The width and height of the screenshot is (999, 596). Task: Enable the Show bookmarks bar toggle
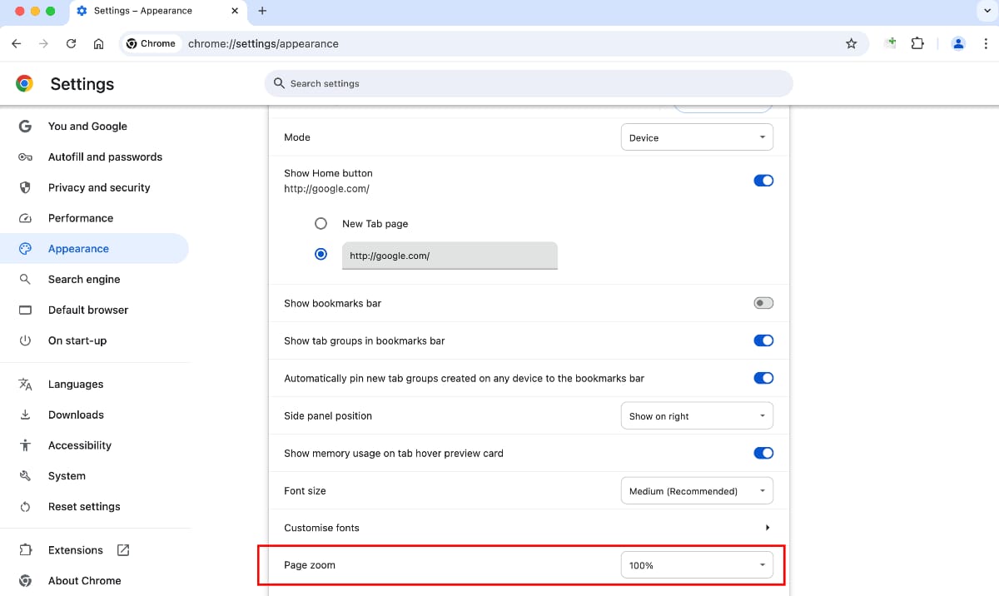(x=763, y=303)
